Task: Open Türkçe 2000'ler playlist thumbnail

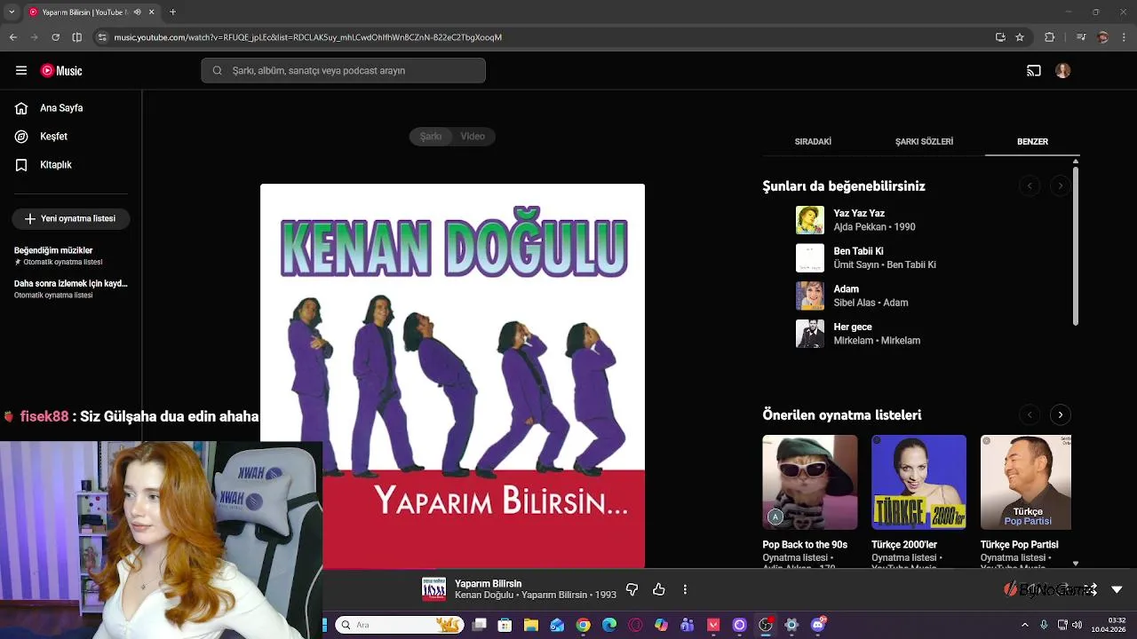Action: [918, 482]
